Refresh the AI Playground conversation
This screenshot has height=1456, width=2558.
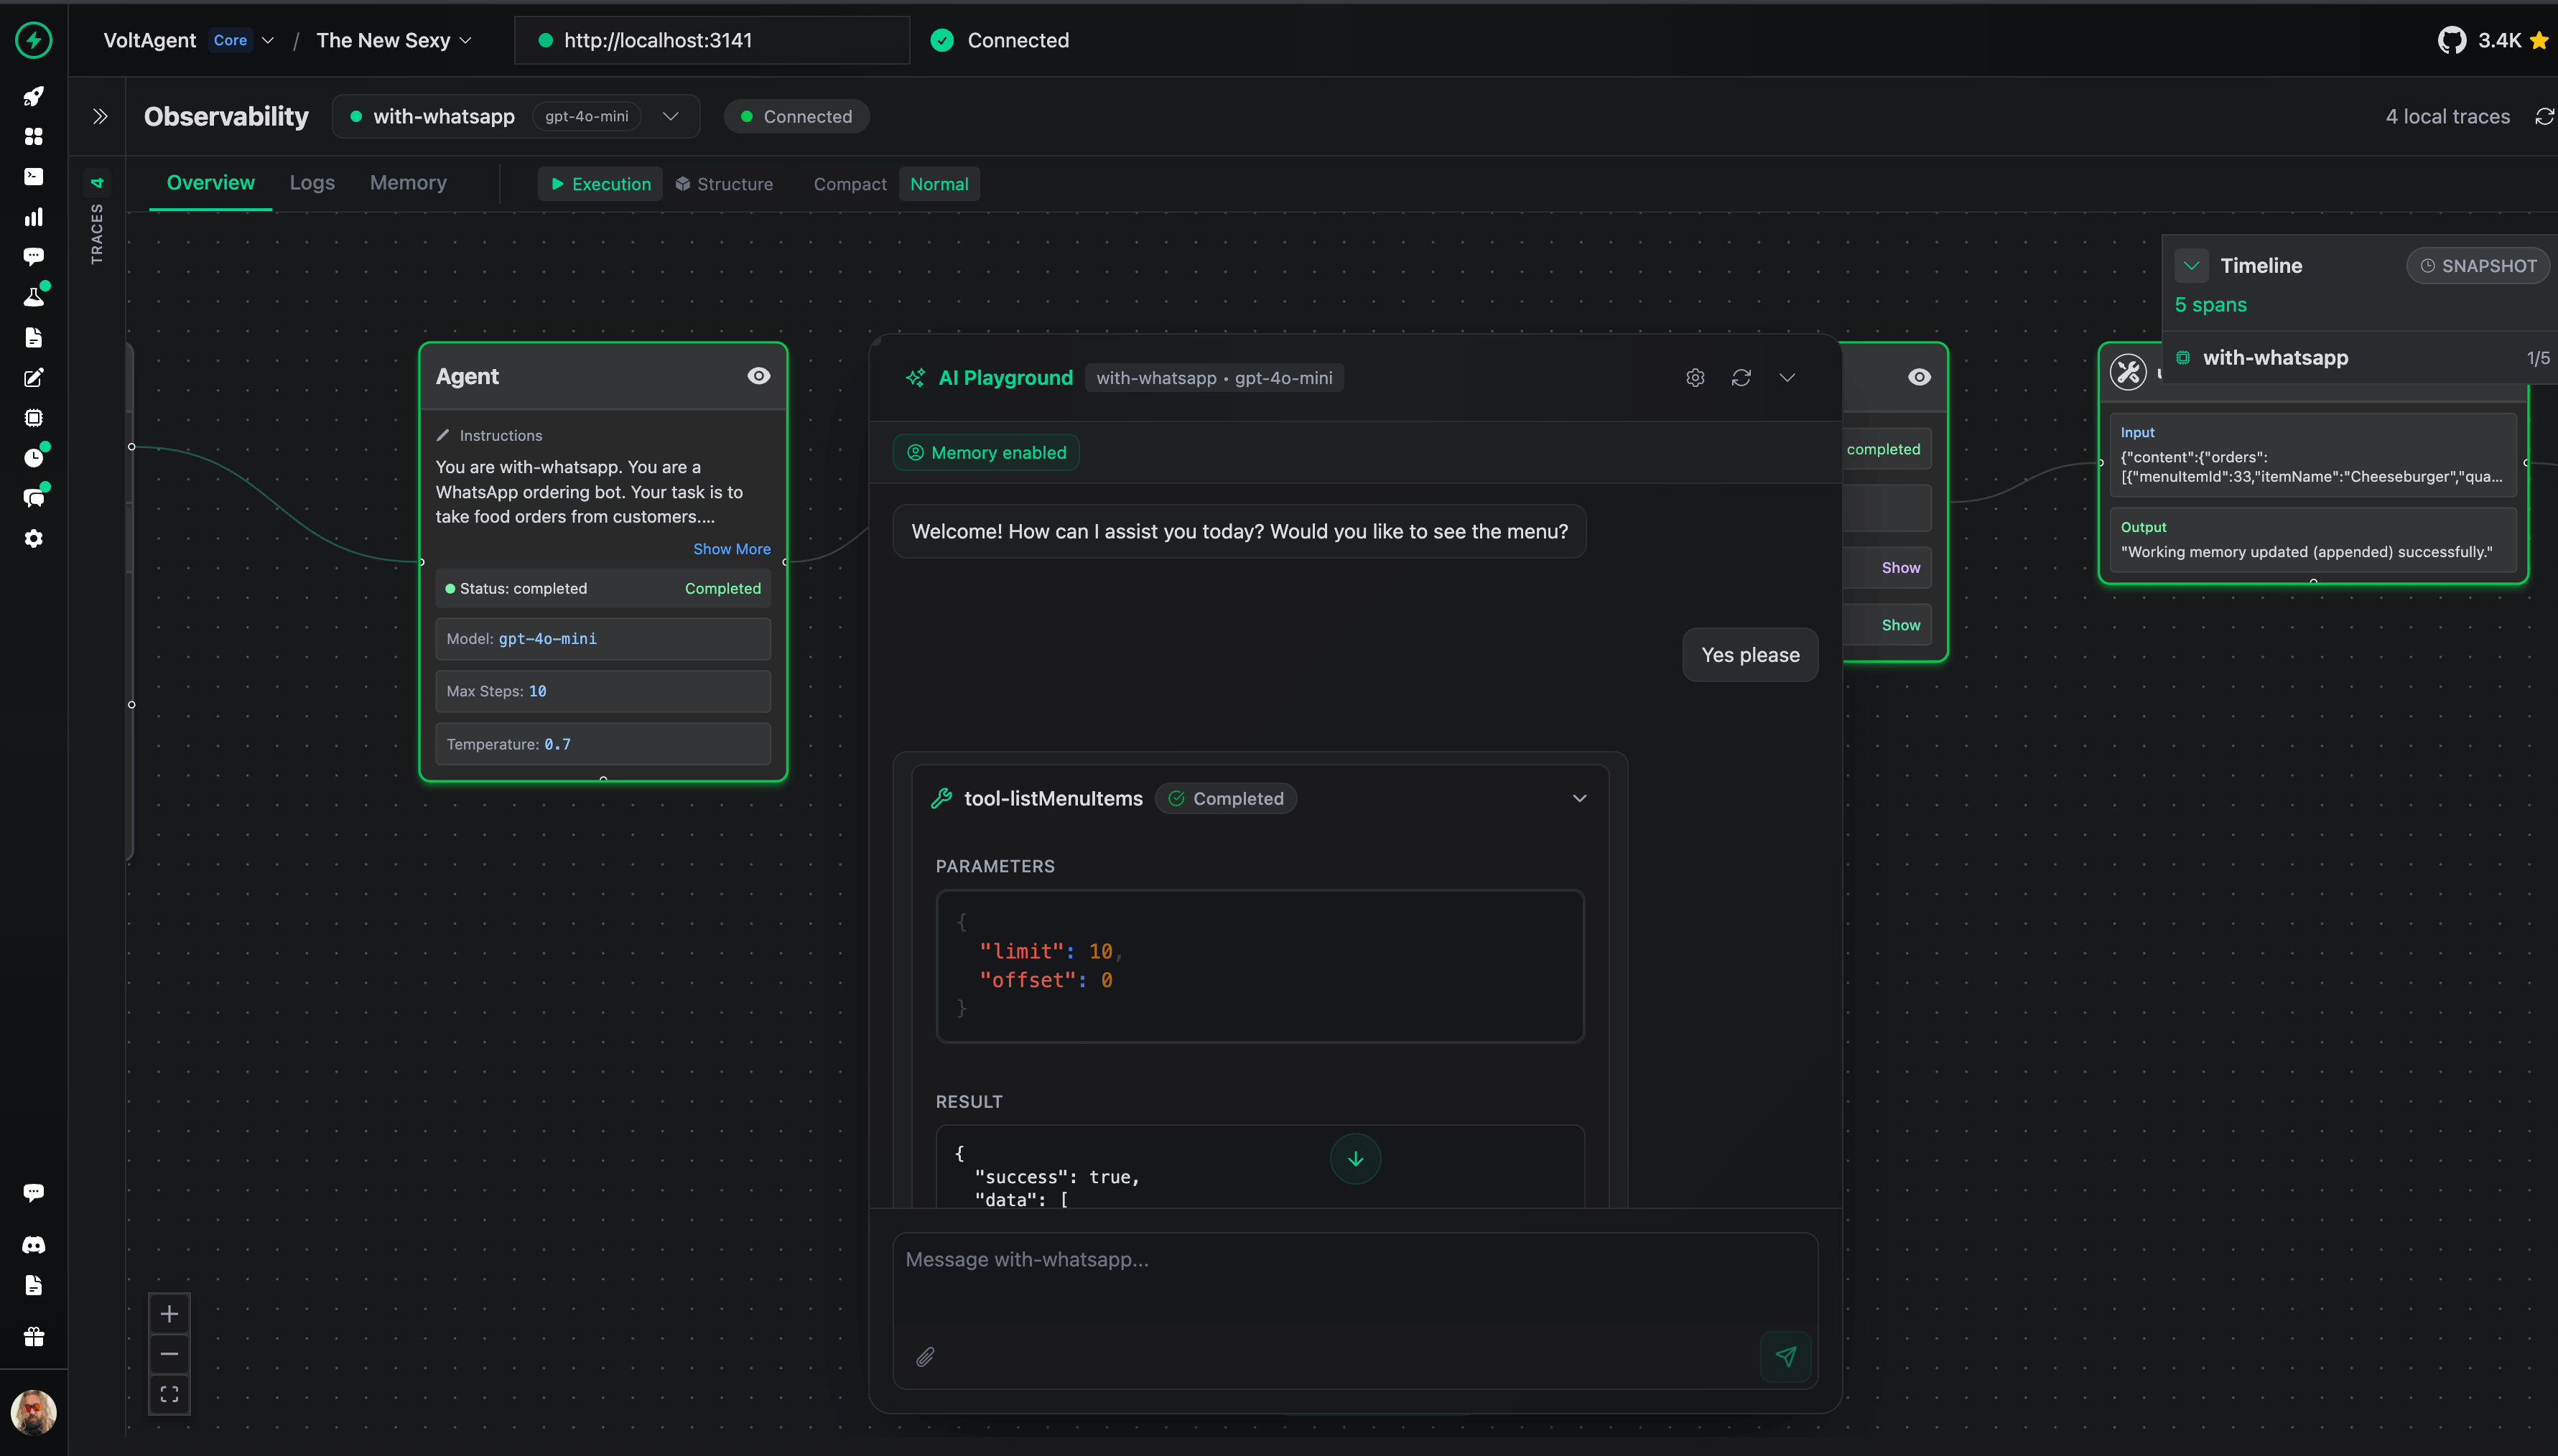pyautogui.click(x=1741, y=378)
